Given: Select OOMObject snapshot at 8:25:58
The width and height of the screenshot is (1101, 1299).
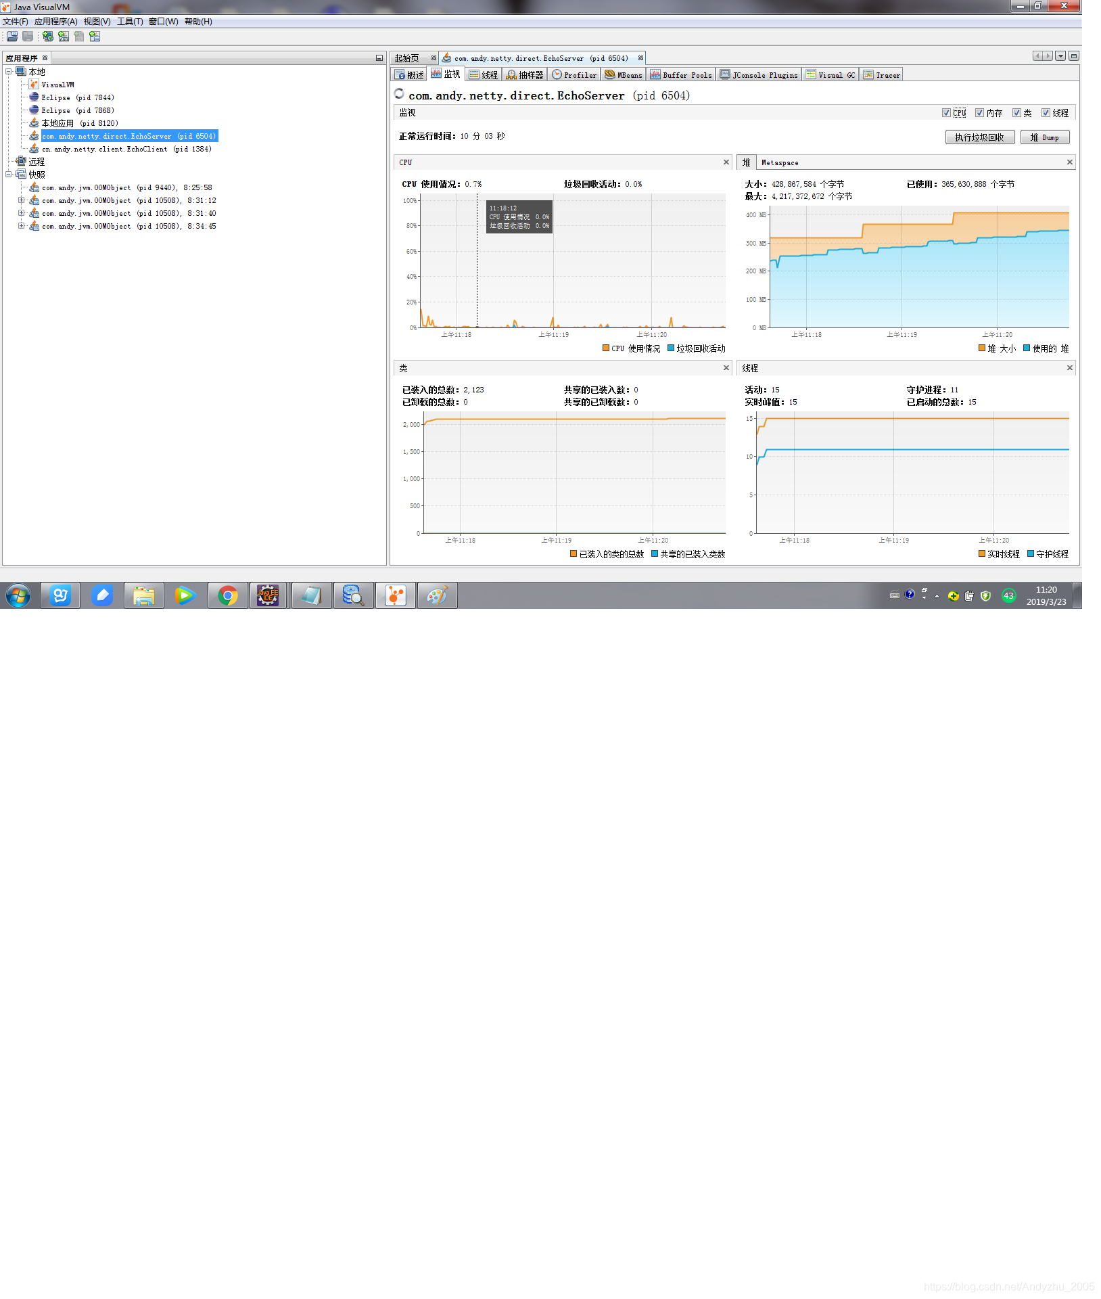Looking at the screenshot, I should pos(126,187).
